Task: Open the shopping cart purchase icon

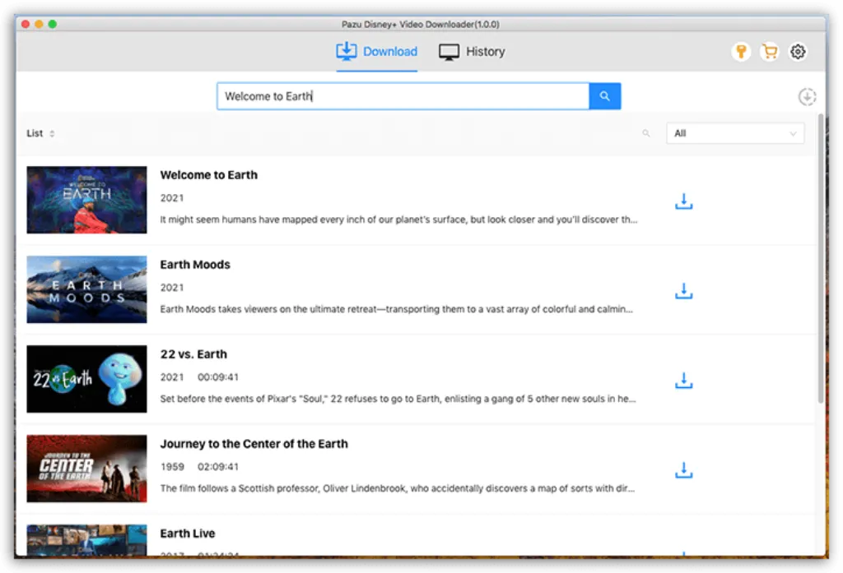Action: (x=770, y=52)
